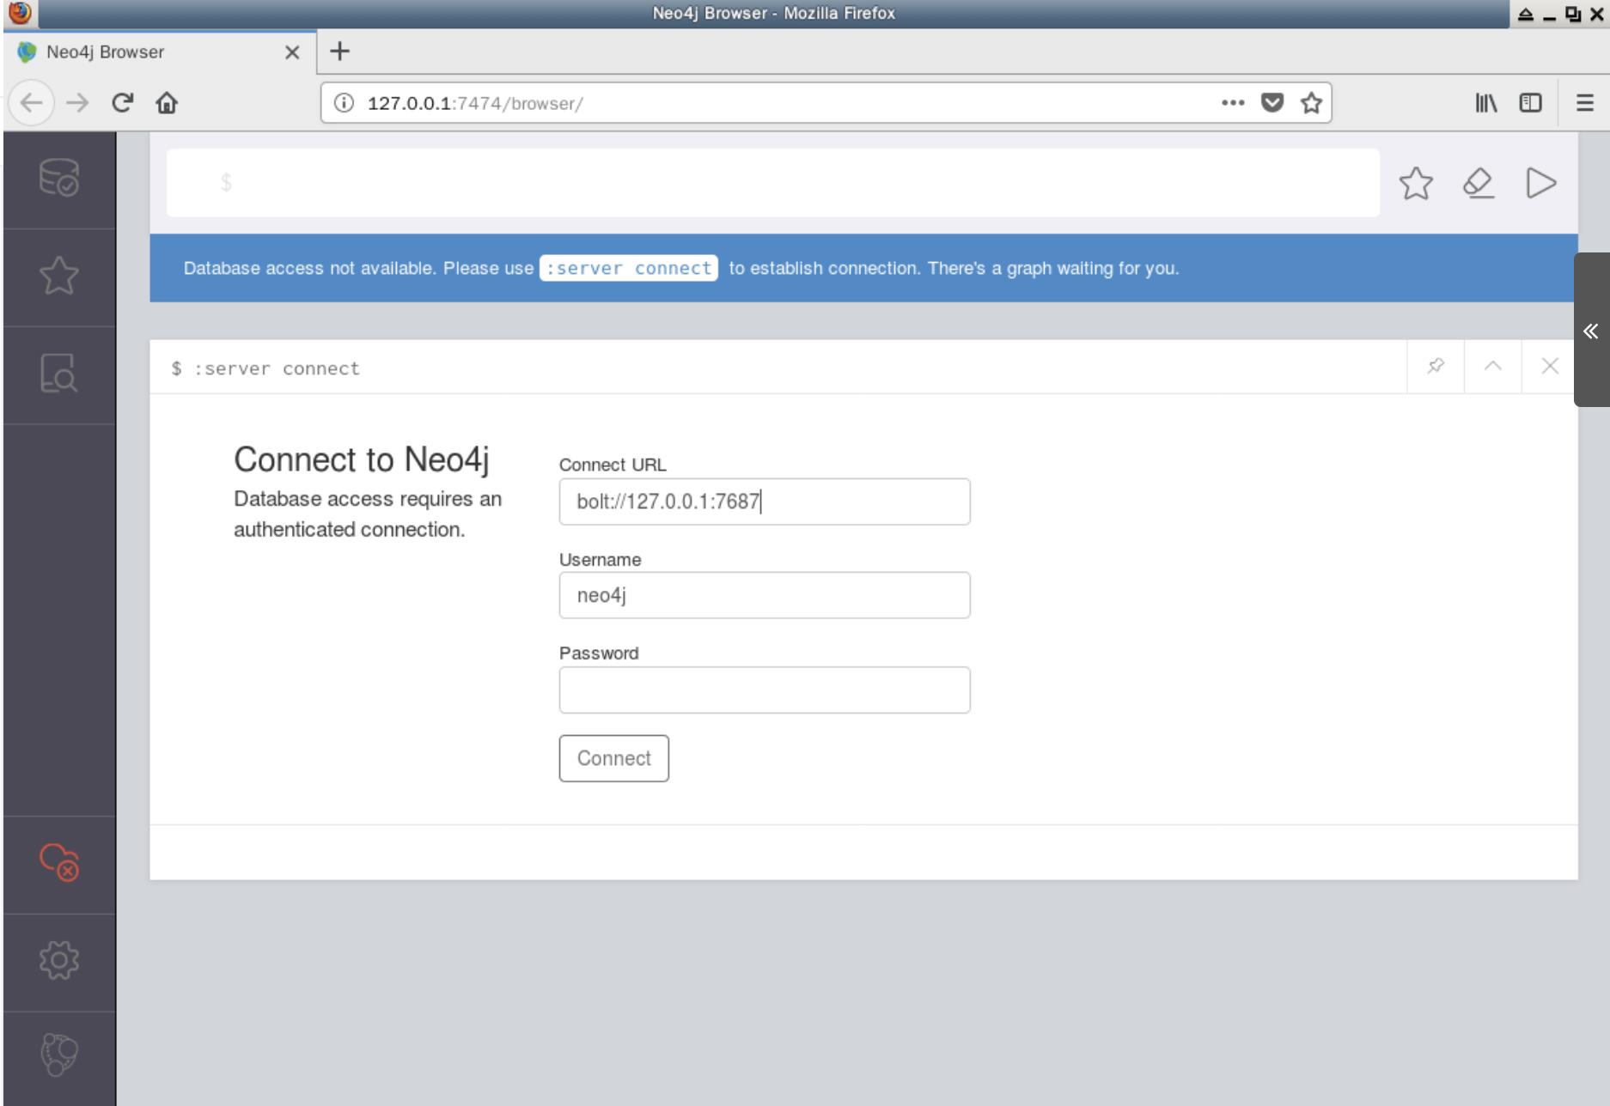Screen dimensions: 1610x1106
Task: Toggle Firefox sidebars icon
Action: click(x=1531, y=103)
